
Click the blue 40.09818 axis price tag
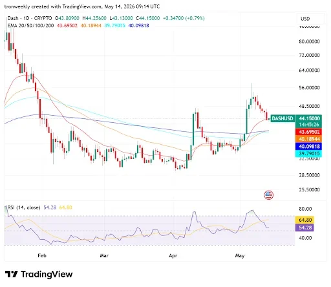309,147
